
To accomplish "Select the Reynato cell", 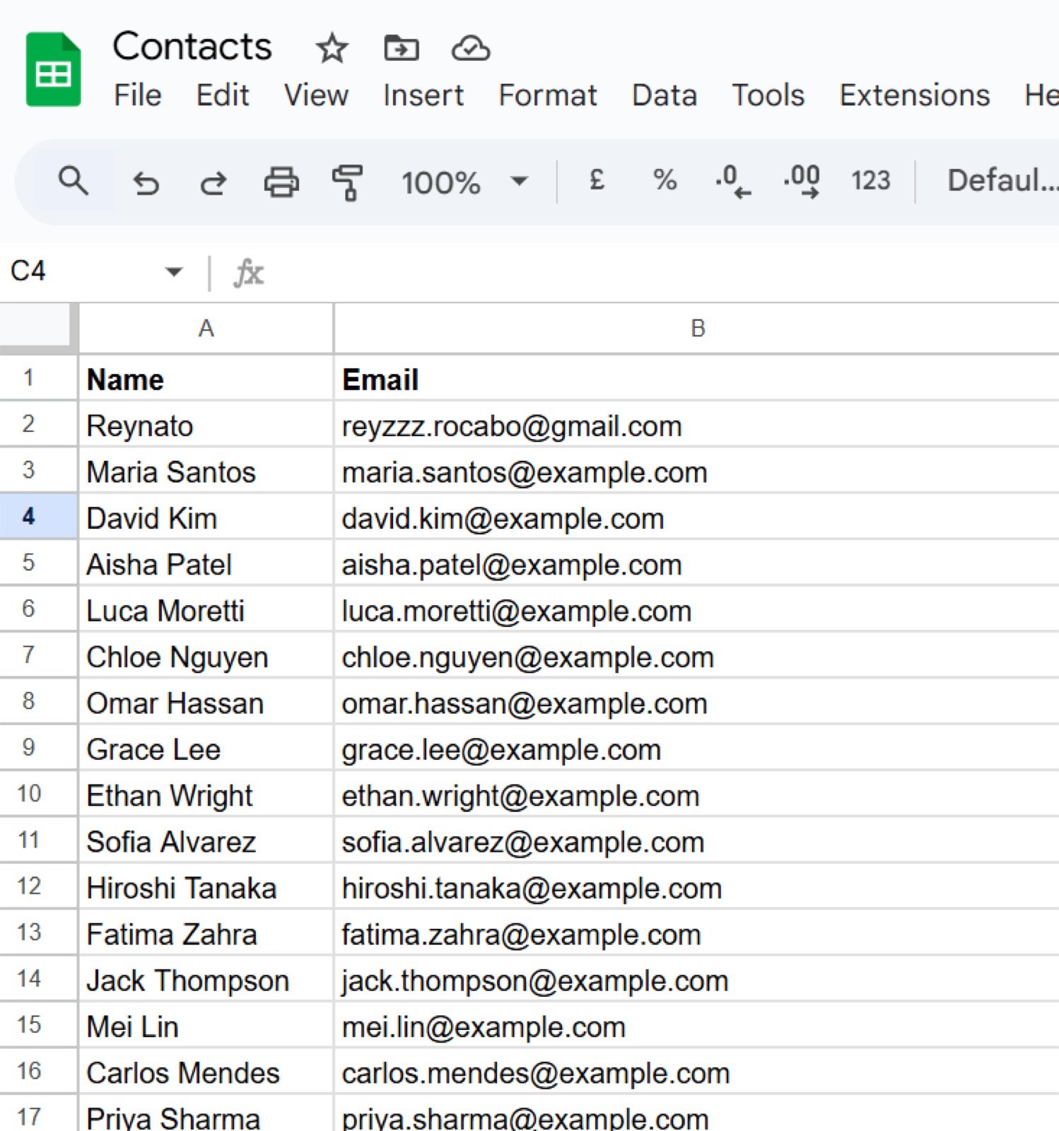I will [206, 426].
